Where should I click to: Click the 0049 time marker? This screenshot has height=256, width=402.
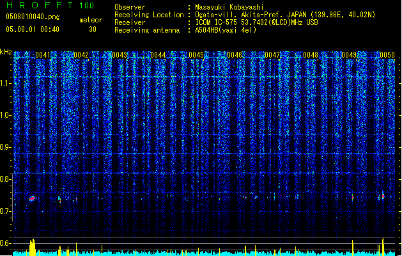coord(349,55)
